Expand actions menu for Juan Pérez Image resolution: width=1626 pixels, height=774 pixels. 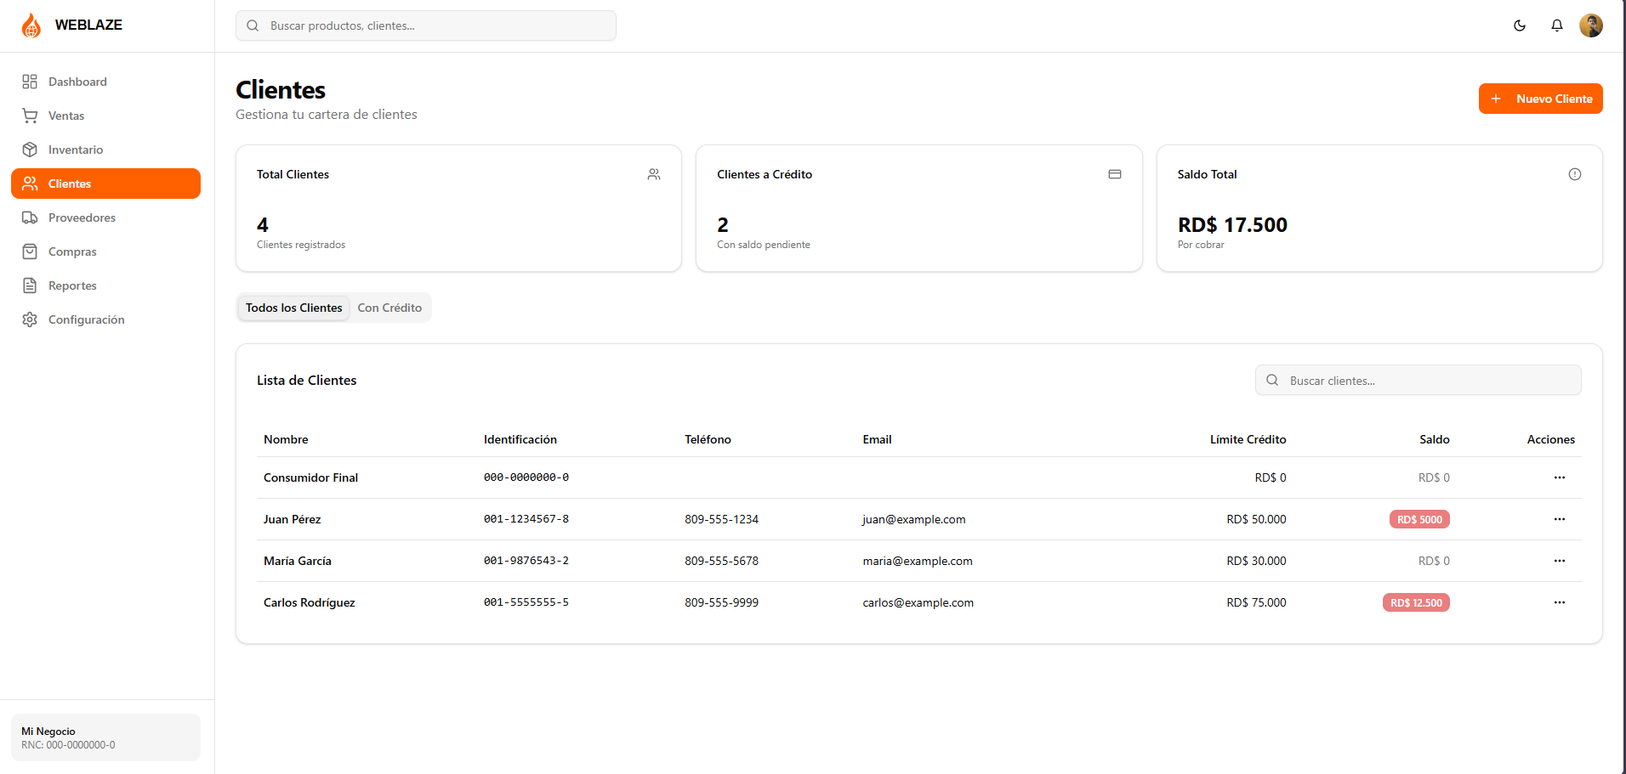pyautogui.click(x=1559, y=519)
